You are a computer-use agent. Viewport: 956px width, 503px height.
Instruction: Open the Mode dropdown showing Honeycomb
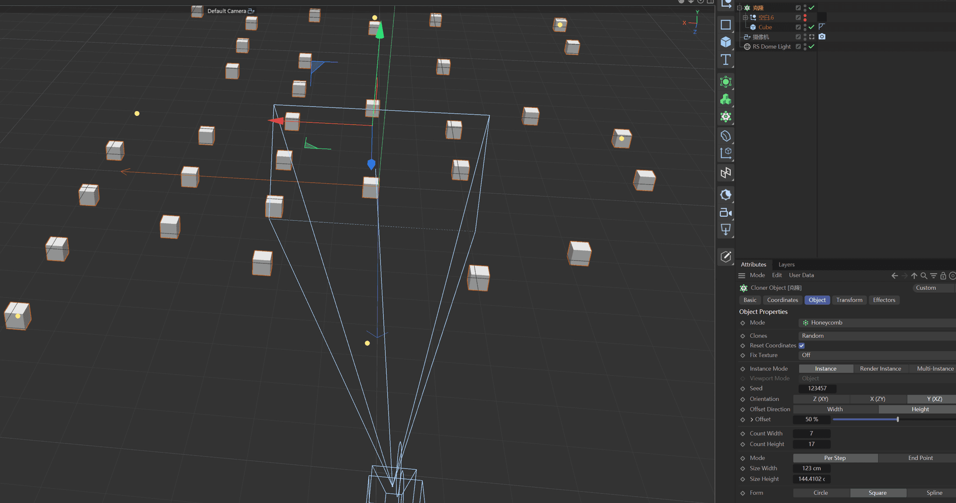877,323
